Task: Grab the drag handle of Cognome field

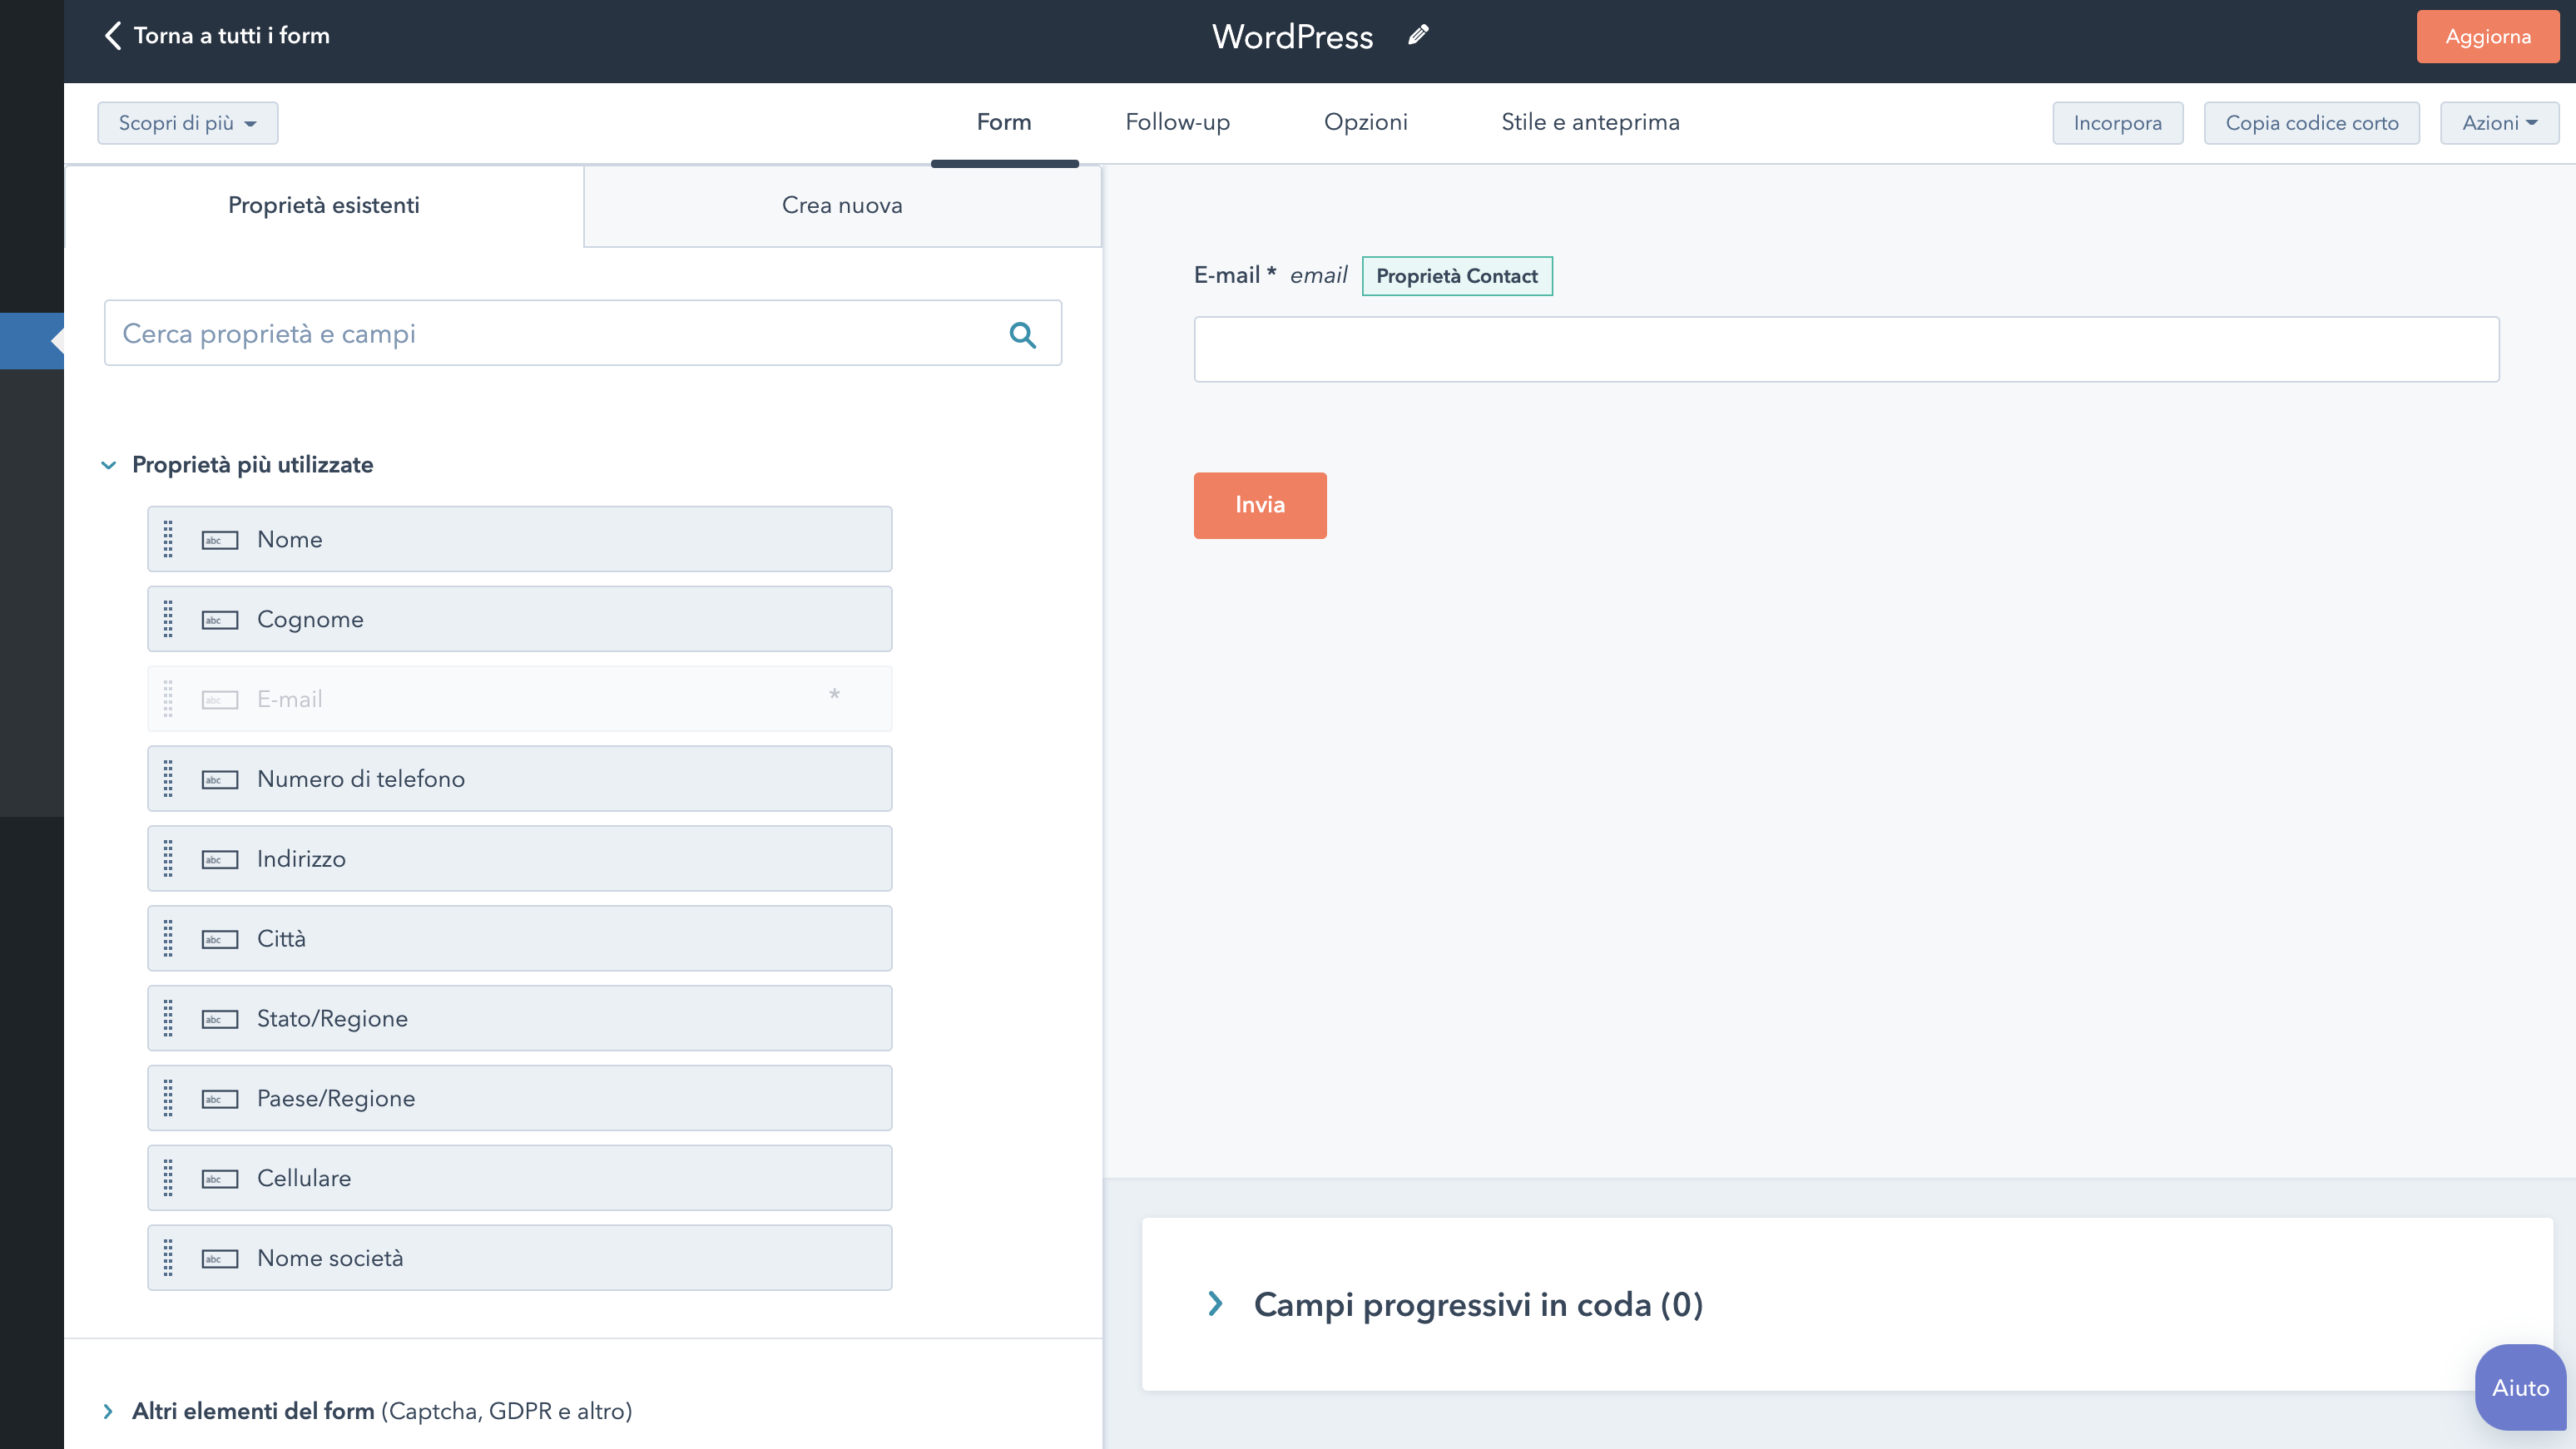Action: (168, 619)
